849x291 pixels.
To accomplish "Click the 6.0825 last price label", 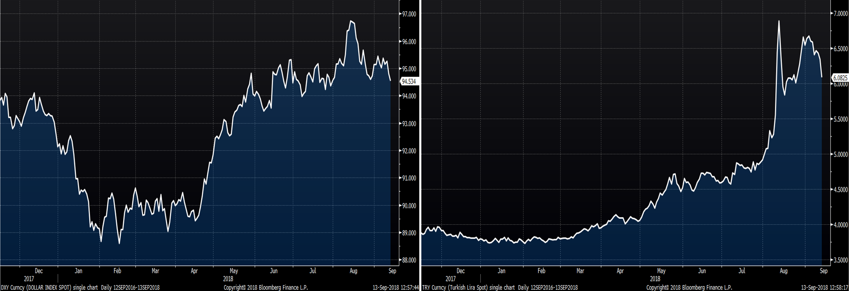I will click(840, 78).
